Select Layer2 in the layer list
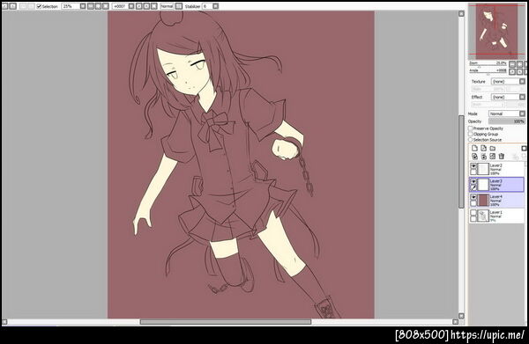Image resolution: width=529 pixels, height=344 pixels. [x=497, y=169]
